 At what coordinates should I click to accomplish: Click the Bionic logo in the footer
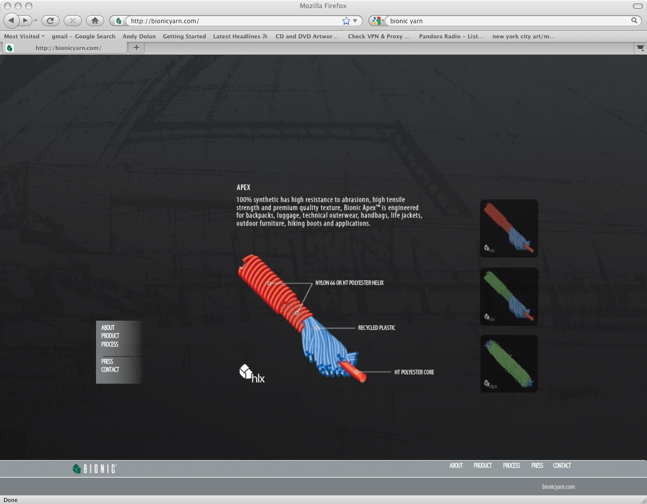pos(95,469)
